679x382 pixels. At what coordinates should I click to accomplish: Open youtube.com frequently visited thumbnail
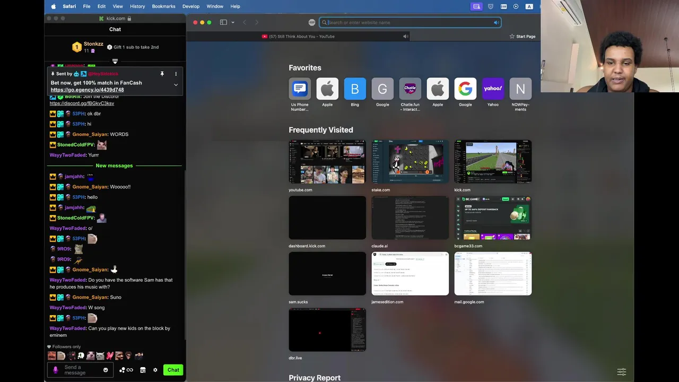pyautogui.click(x=327, y=162)
